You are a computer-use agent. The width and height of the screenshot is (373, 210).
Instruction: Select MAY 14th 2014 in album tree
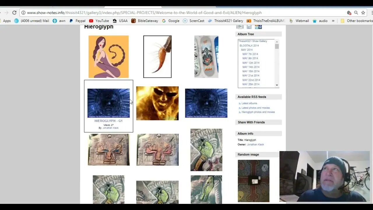click(x=251, y=67)
